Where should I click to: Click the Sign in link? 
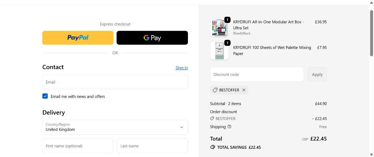(181, 68)
